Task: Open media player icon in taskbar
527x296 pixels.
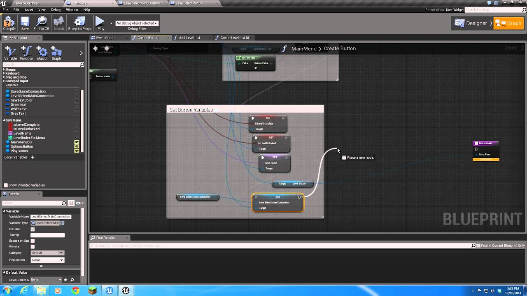Action: 58,291
